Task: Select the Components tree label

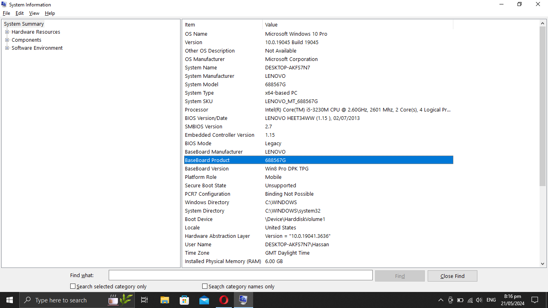Action: [x=26, y=40]
